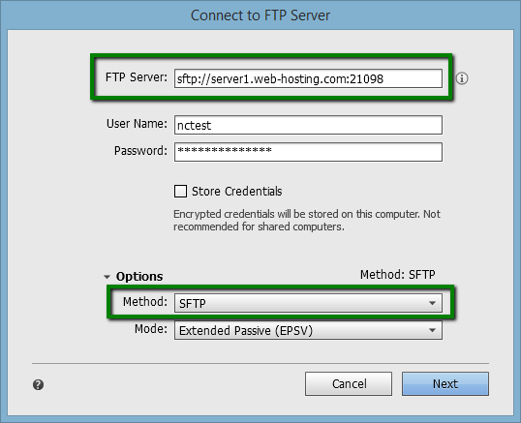Click the bold Options heading
The width and height of the screenshot is (521, 423).
point(139,276)
